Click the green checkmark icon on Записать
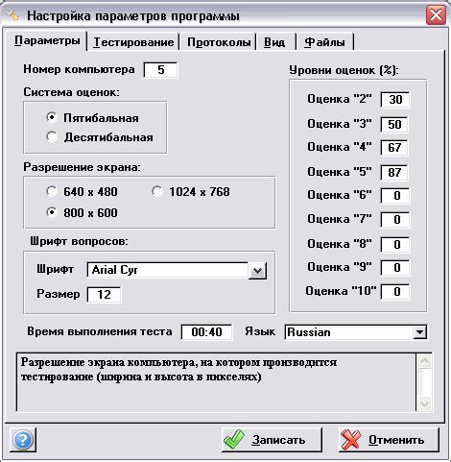The width and height of the screenshot is (451, 462). pos(234,439)
